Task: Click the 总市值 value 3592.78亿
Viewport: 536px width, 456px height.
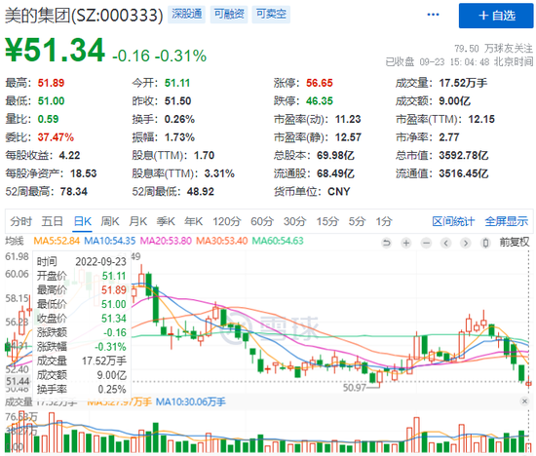Action: click(x=464, y=156)
